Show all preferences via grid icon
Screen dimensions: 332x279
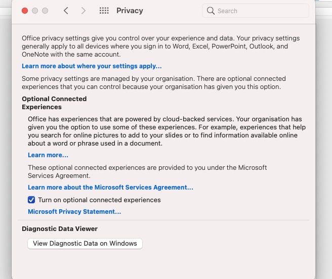[104, 11]
